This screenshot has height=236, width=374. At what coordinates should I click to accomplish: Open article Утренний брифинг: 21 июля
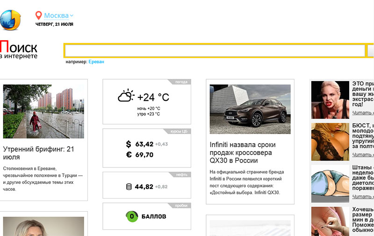coord(39,153)
